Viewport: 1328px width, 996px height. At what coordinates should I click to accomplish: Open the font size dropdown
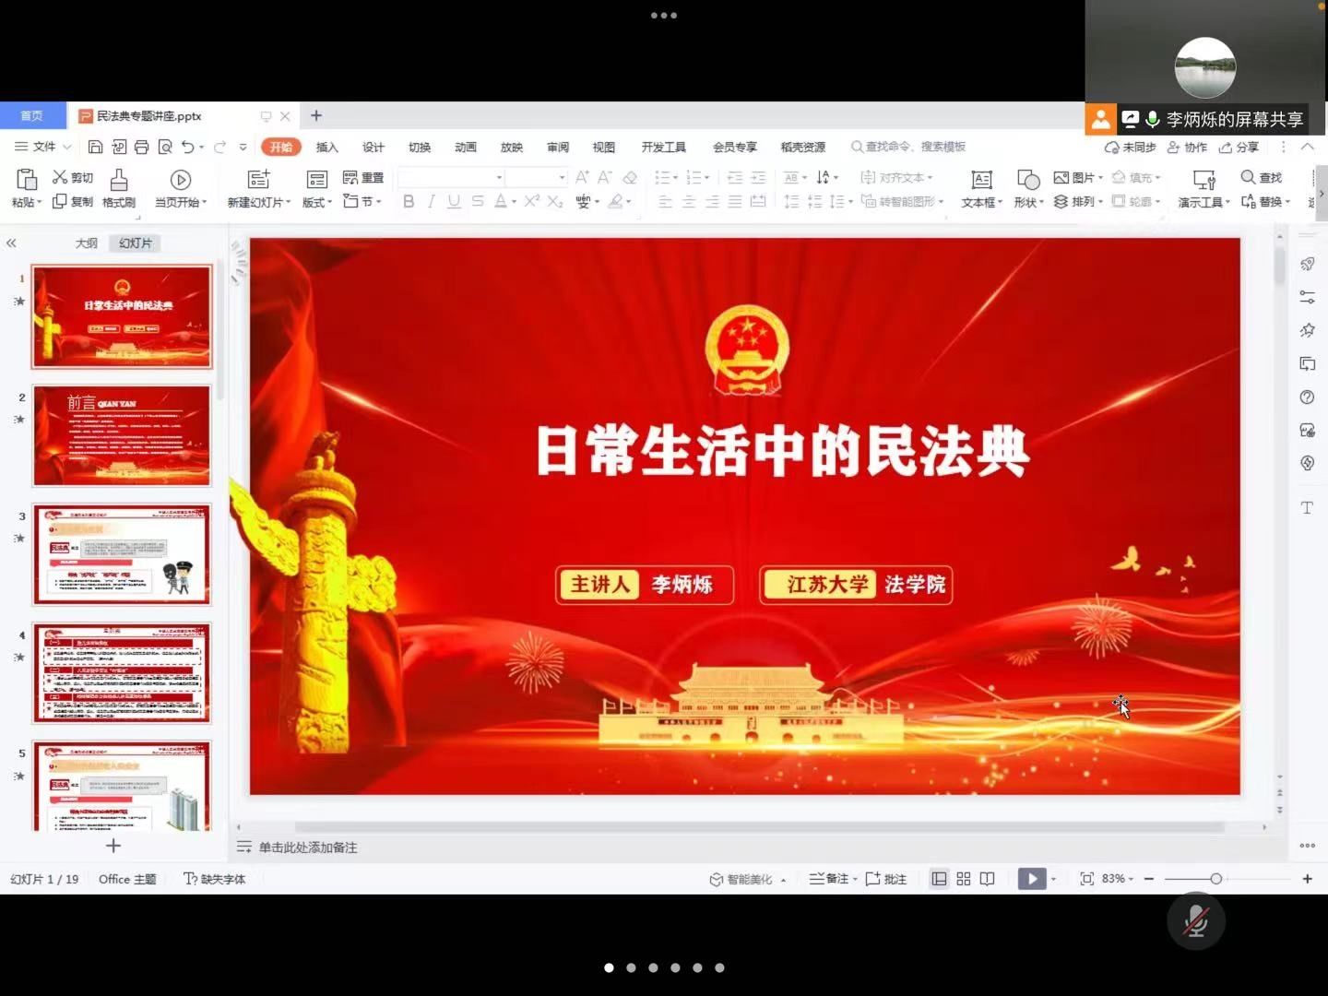562,177
